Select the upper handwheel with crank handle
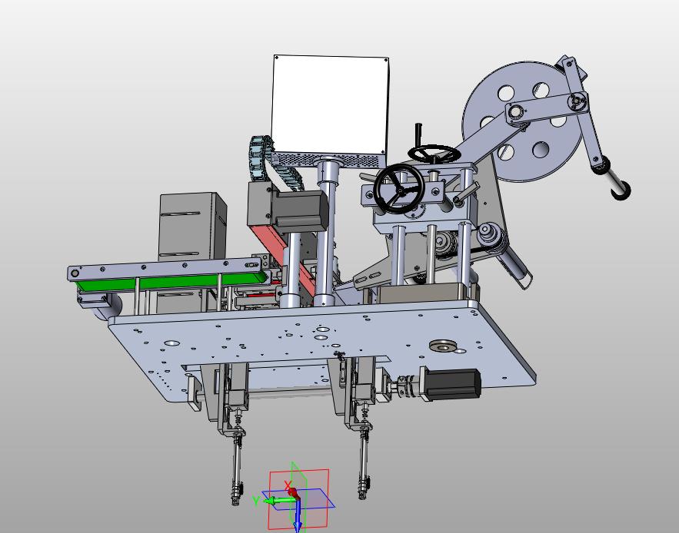 tap(433, 152)
